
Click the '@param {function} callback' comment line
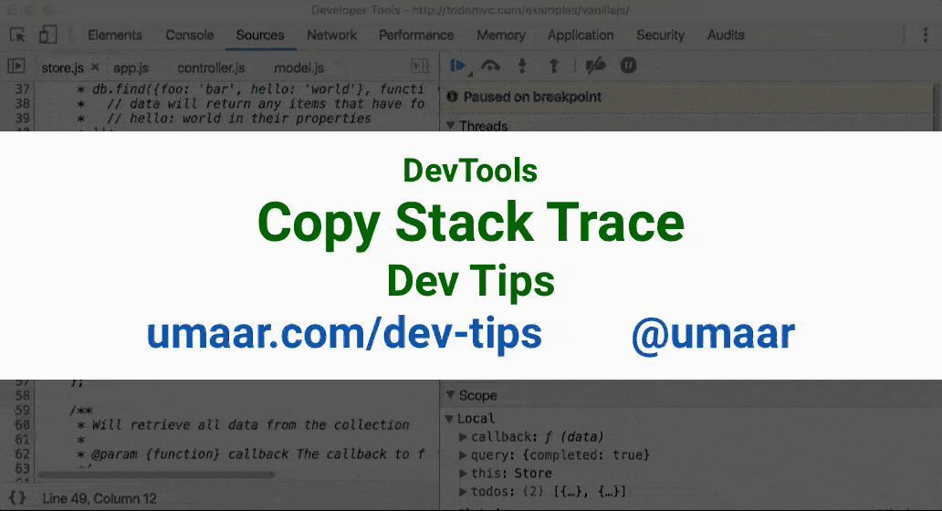tap(251, 454)
